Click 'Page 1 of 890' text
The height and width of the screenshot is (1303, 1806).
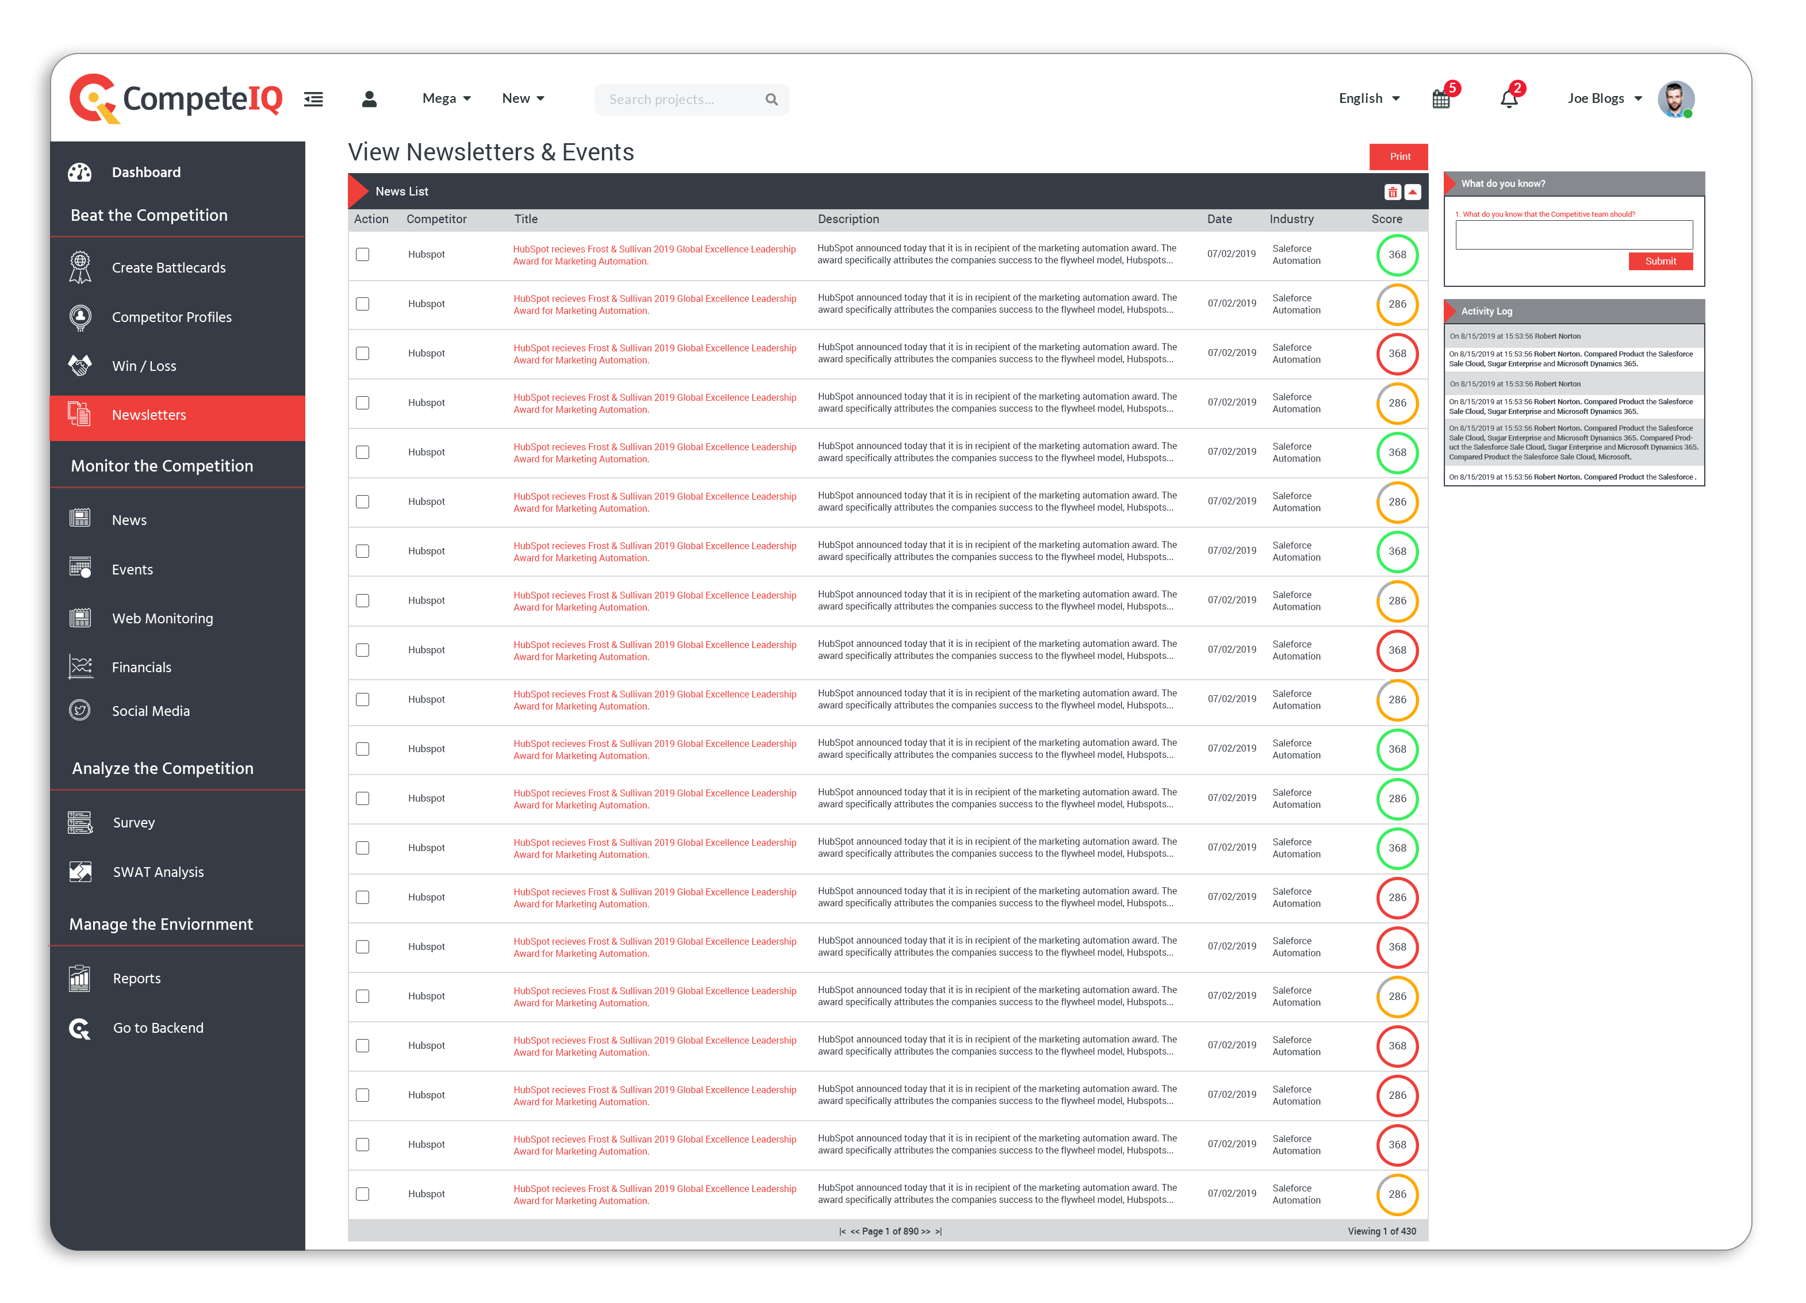tap(890, 1231)
